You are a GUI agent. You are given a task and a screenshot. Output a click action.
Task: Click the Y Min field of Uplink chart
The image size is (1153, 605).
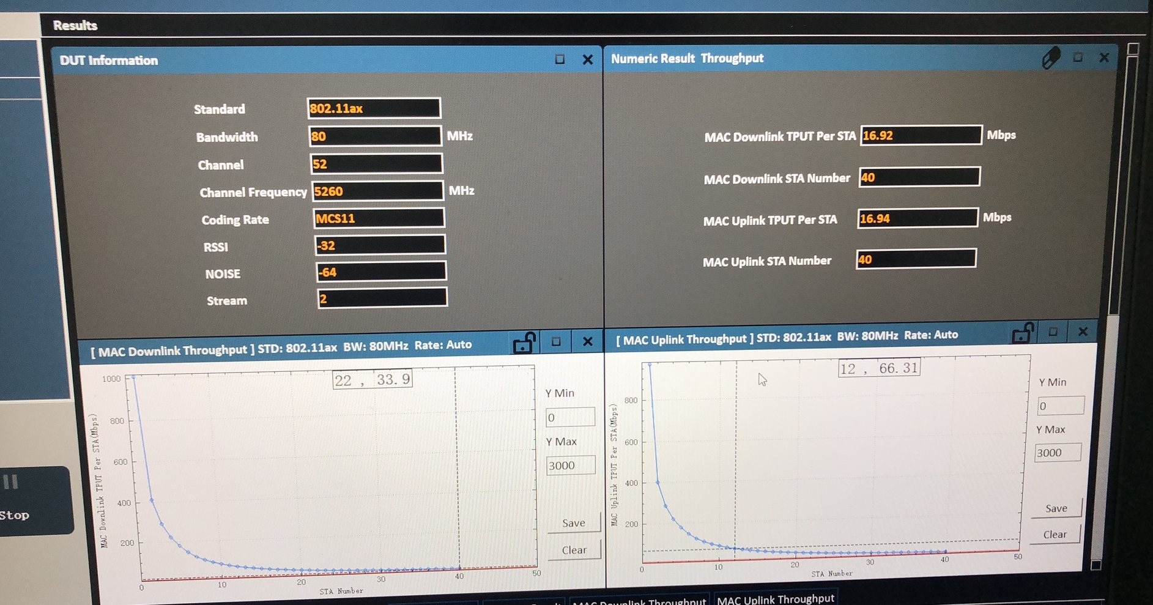coord(1061,406)
